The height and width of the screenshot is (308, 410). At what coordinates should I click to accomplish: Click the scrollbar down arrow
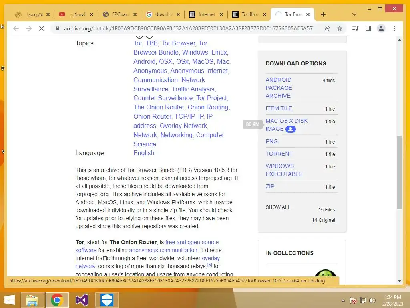click(x=399, y=281)
